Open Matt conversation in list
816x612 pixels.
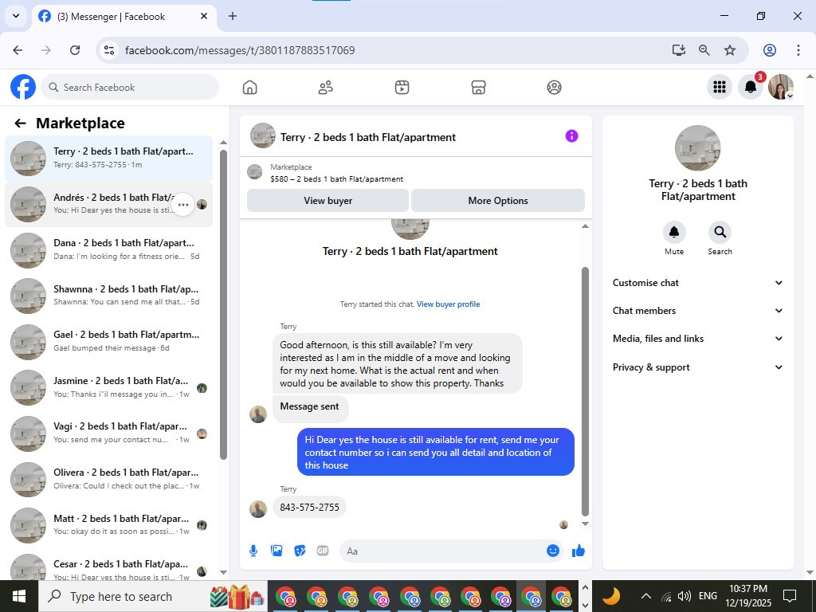[108, 524]
